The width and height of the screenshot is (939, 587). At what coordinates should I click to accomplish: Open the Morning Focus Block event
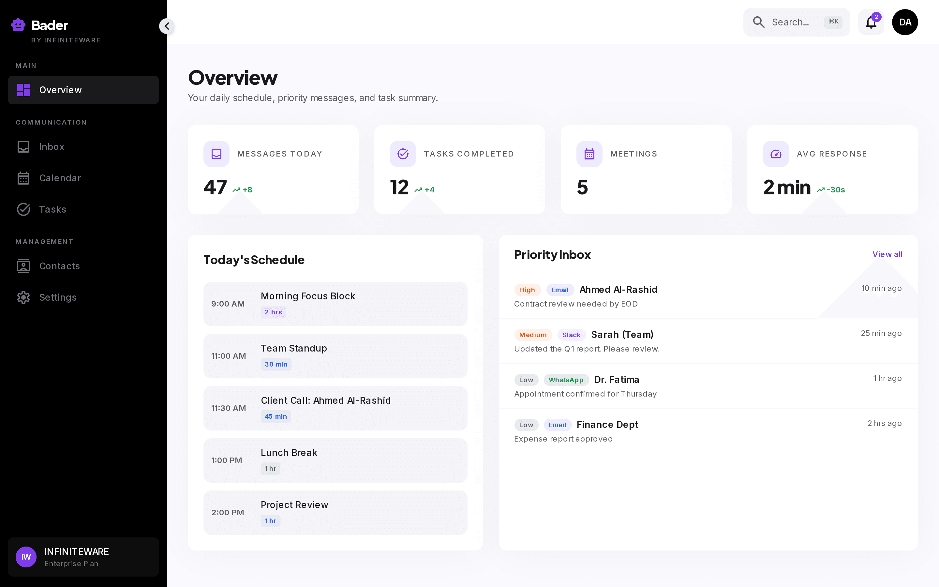pos(335,304)
